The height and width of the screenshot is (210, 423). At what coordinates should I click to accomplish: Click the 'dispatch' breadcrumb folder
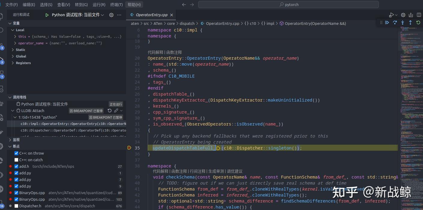187,23
